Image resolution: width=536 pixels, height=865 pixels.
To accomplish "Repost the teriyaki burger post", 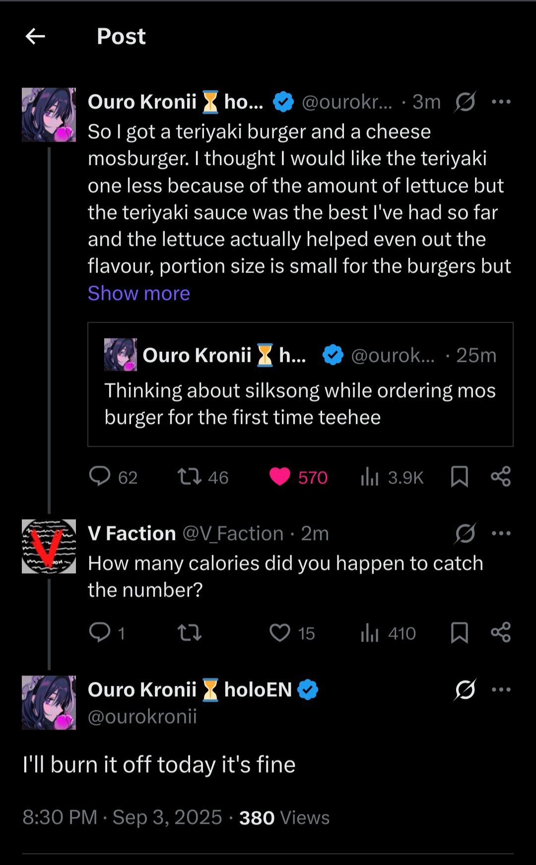I will point(190,476).
